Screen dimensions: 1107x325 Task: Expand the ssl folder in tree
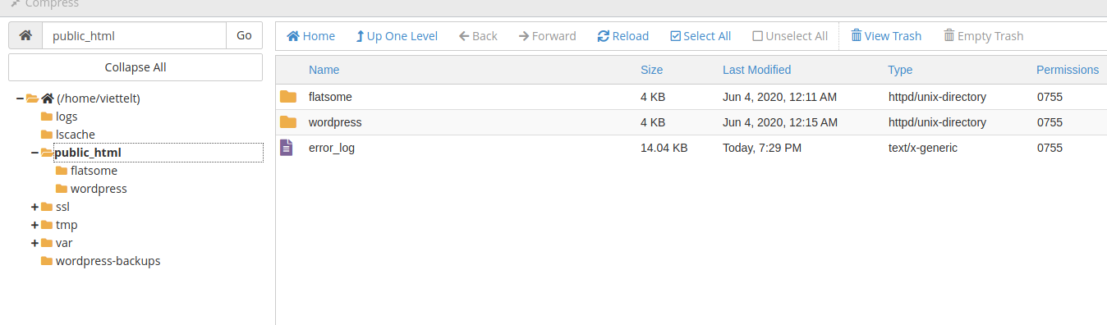point(34,207)
